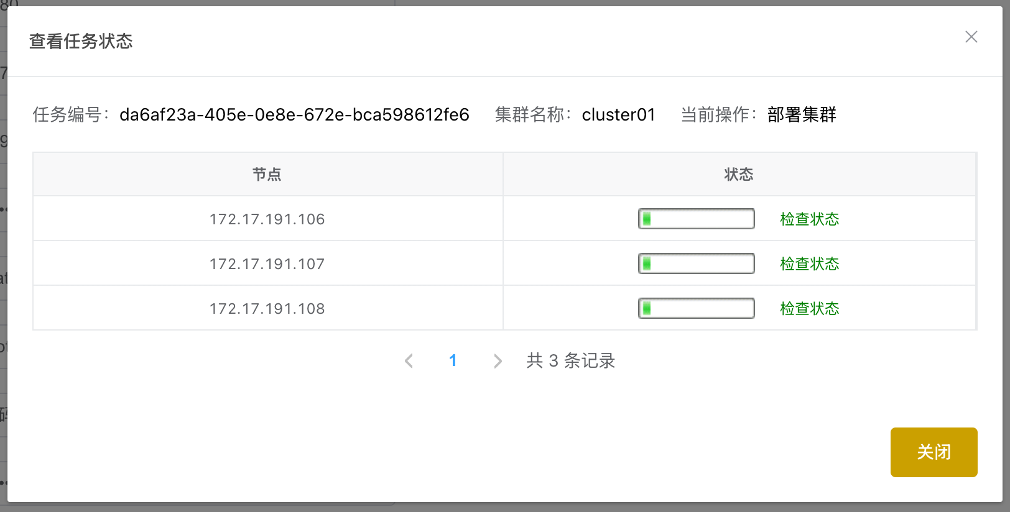The width and height of the screenshot is (1010, 512).
Task: Click the 节点 column header
Action: click(x=267, y=175)
